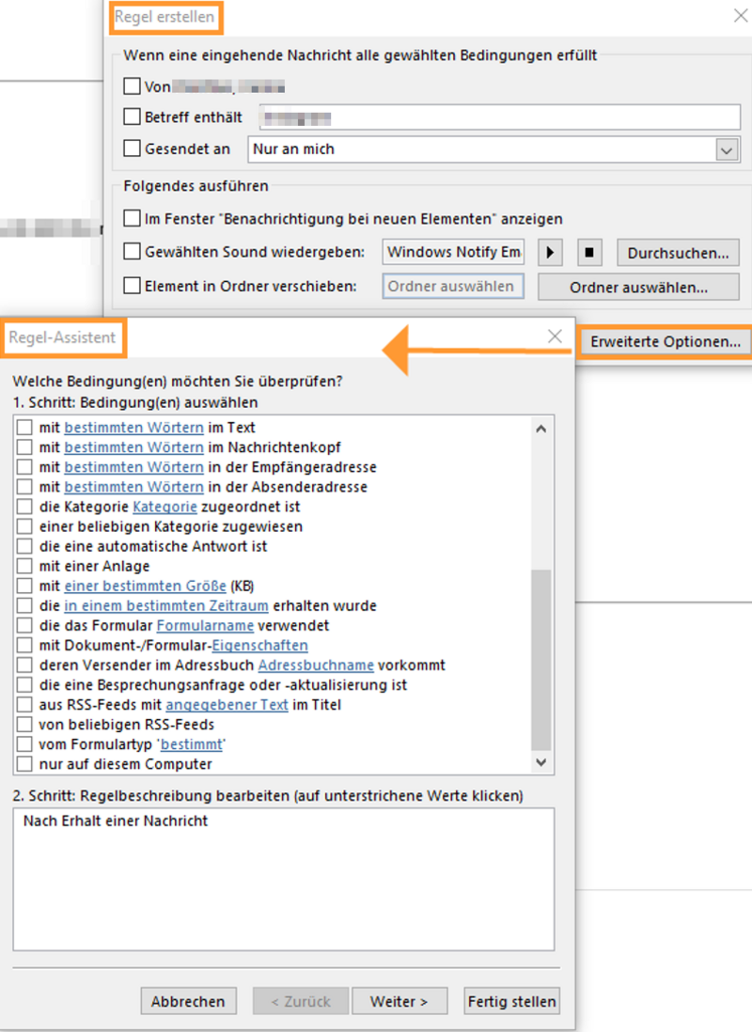The width and height of the screenshot is (752, 1032).
Task: Click the Ordner auswählen text field
Action: [x=453, y=287]
